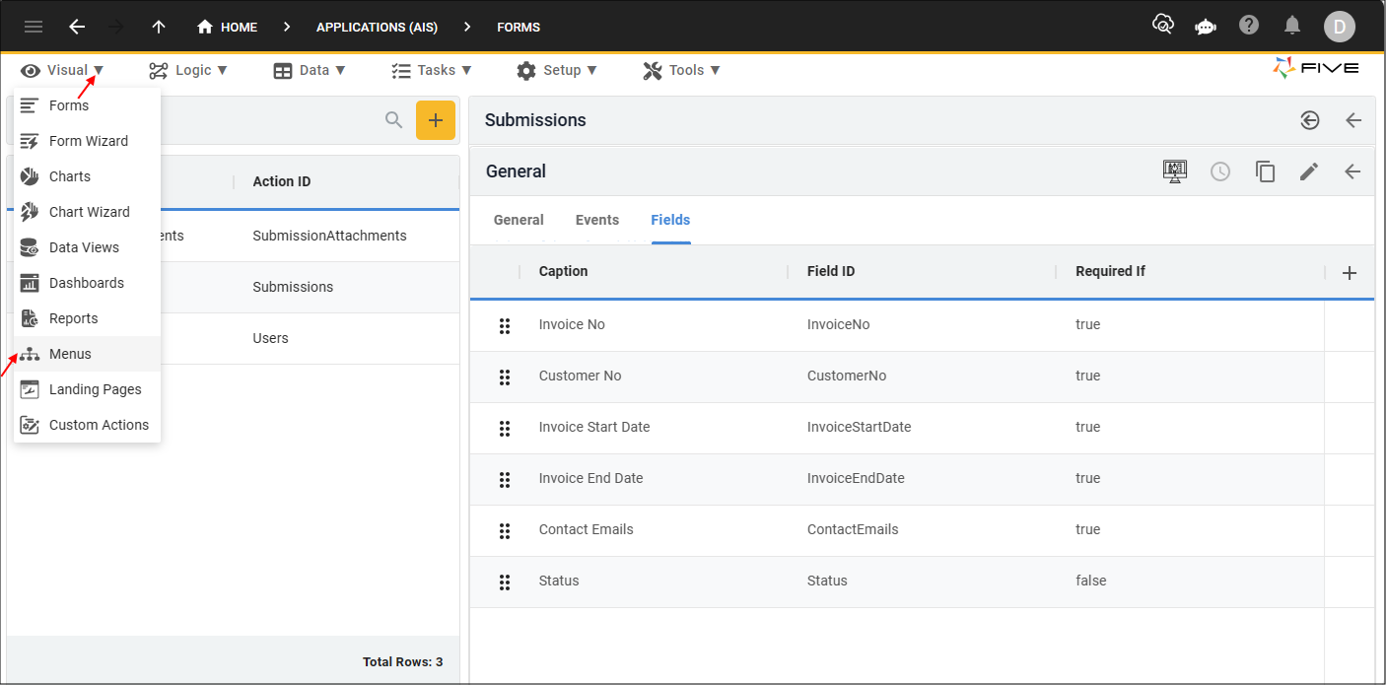Expand the Logic dropdown menu
Viewport: 1386px width, 685px height.
pos(187,70)
